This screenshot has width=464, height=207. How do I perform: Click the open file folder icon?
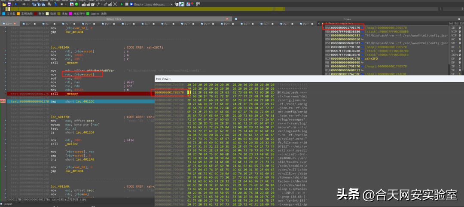tap(3, 4)
